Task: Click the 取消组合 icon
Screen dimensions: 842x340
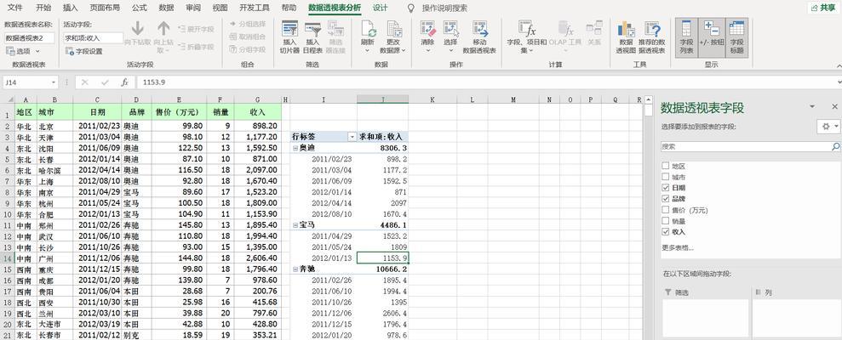Action: tap(233, 37)
